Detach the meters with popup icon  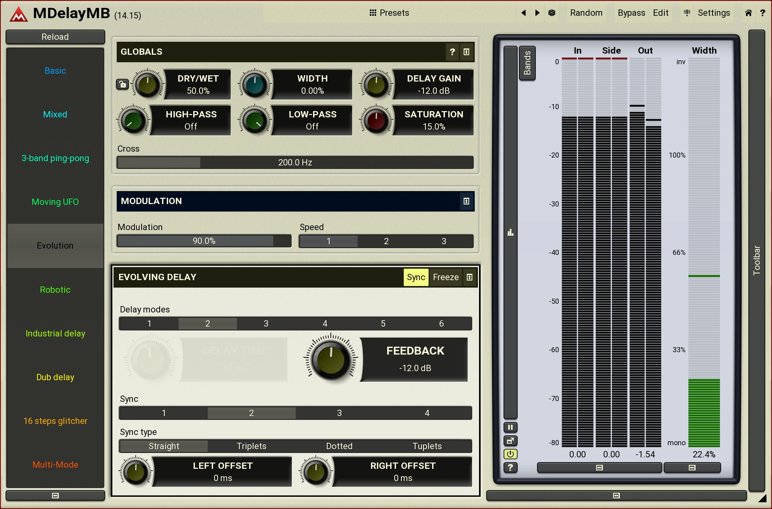[x=510, y=441]
